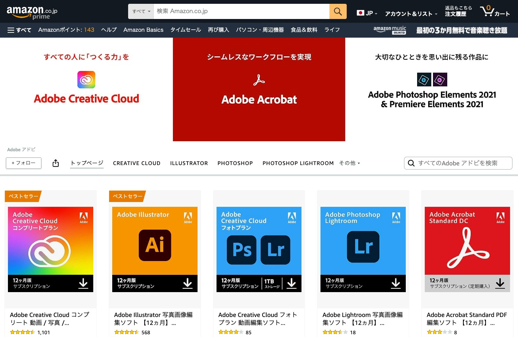Click the Ai icon on Illustrator product

tap(155, 245)
